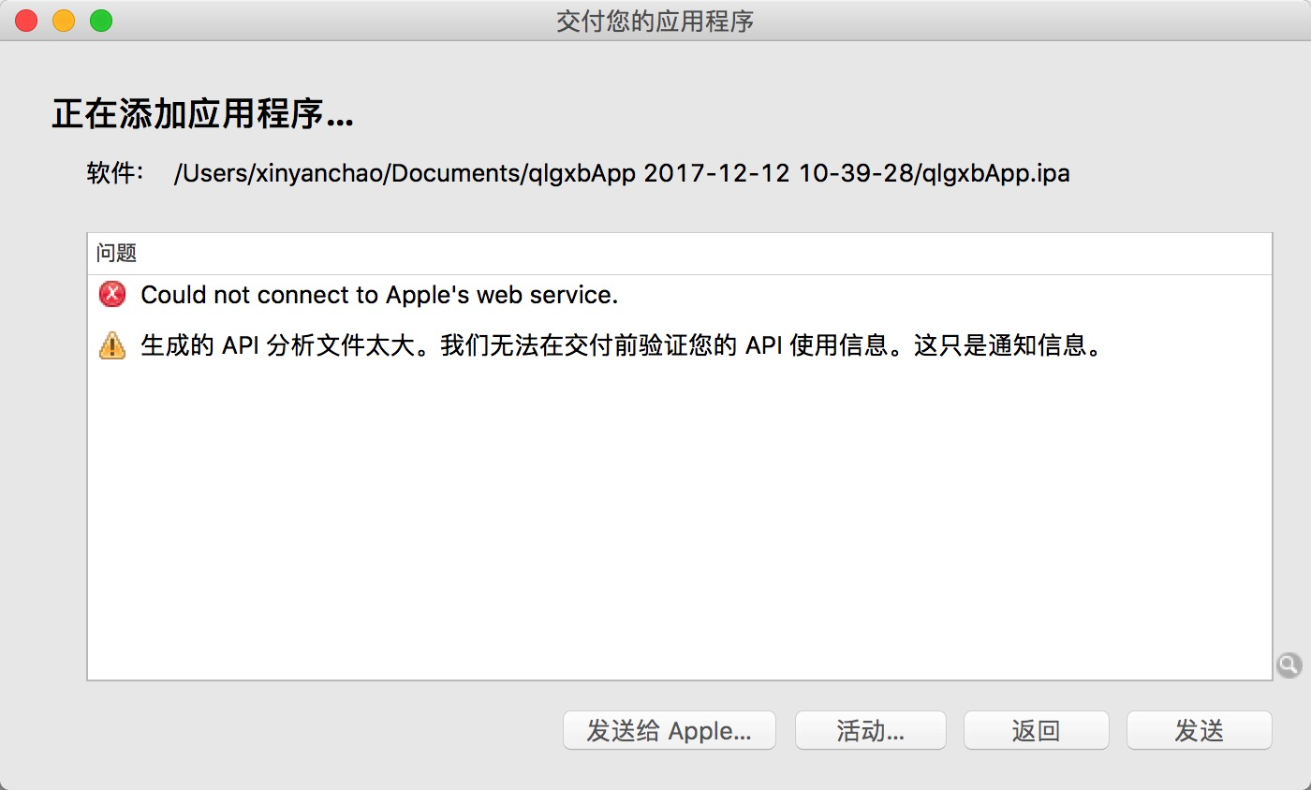The width and height of the screenshot is (1311, 790).
Task: Click the yellow warning triangle icon
Action: tap(111, 345)
